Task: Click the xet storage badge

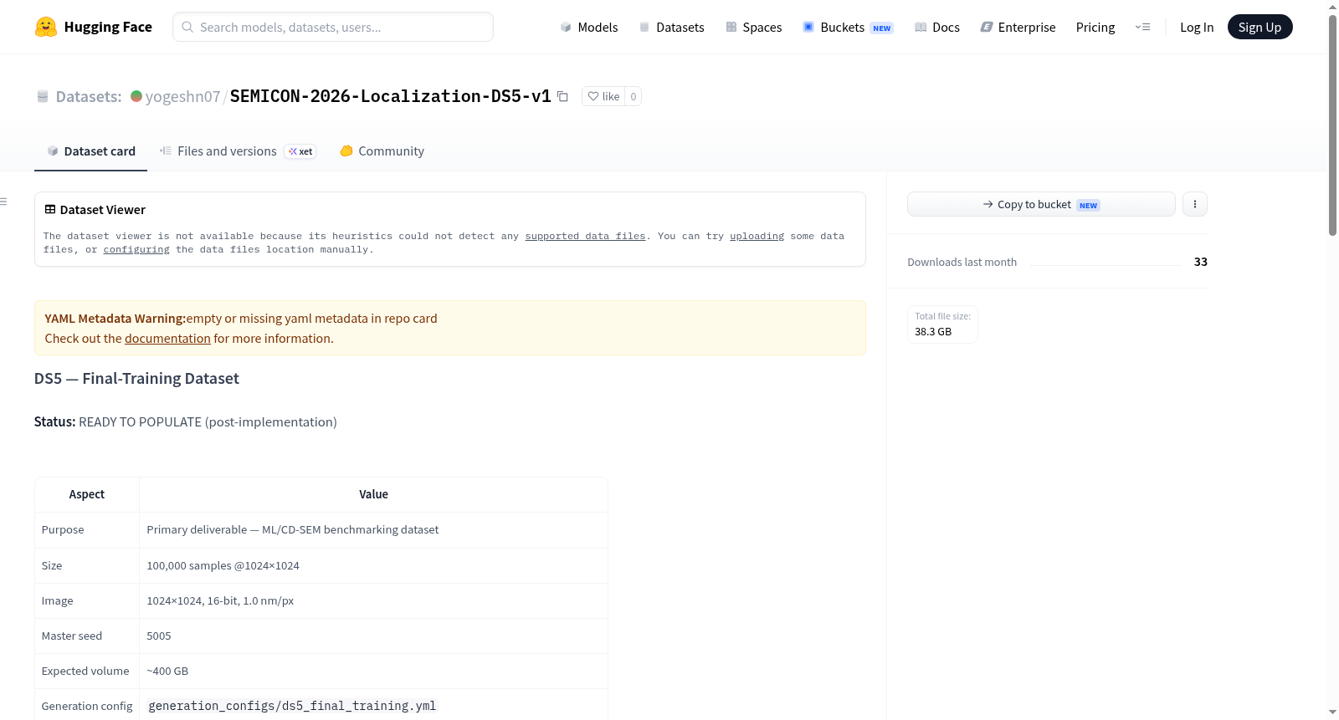Action: tap(300, 151)
